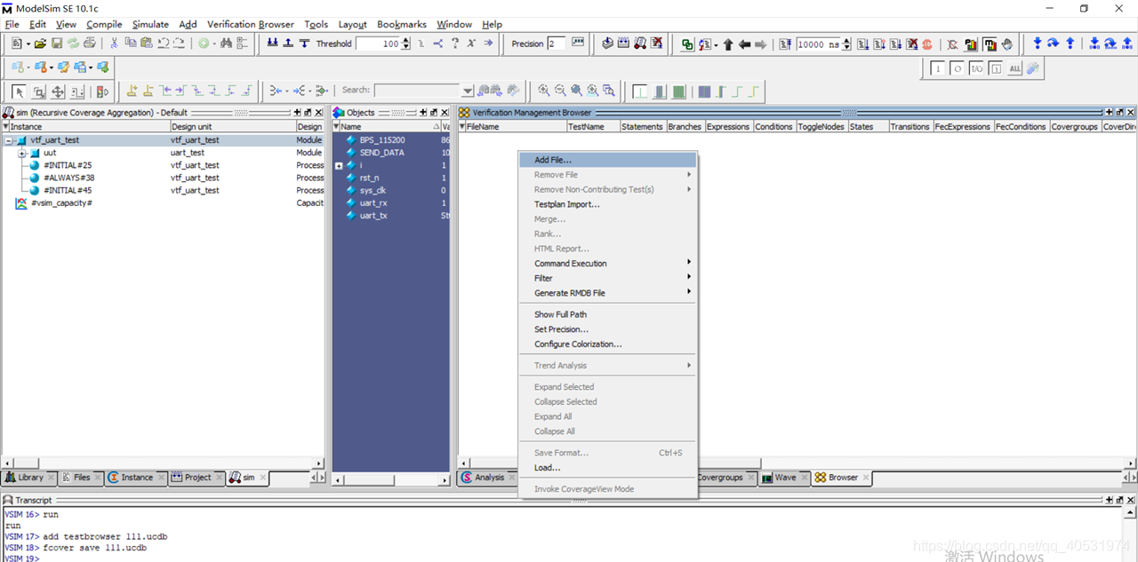Click the black left arrow toolbar icon
Image resolution: width=1138 pixels, height=562 pixels.
[744, 44]
